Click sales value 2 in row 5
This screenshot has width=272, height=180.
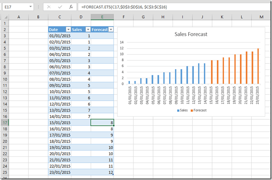pos(81,48)
